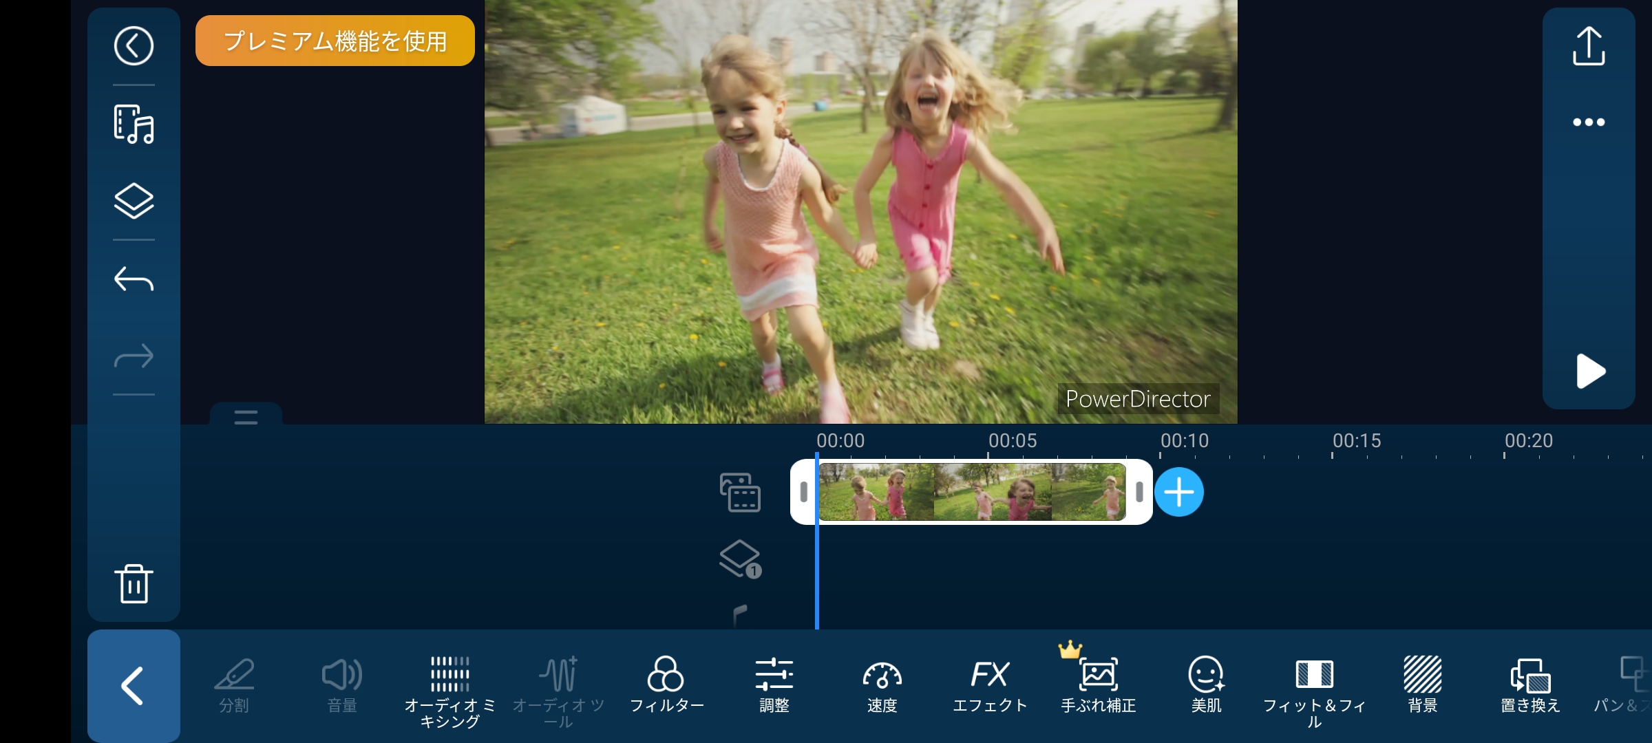Viewport: 1652px width, 743px height.
Task: Toggle the overlay track layer icon
Action: pos(740,559)
